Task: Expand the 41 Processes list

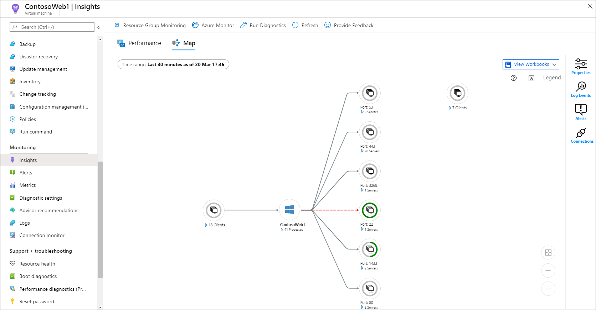Action: [282, 230]
